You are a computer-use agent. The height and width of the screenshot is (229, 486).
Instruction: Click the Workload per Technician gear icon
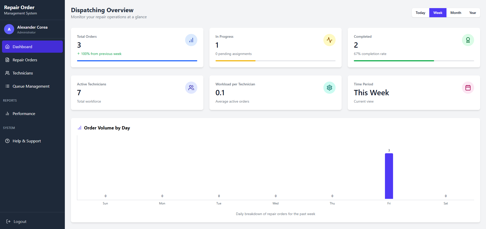click(x=329, y=88)
